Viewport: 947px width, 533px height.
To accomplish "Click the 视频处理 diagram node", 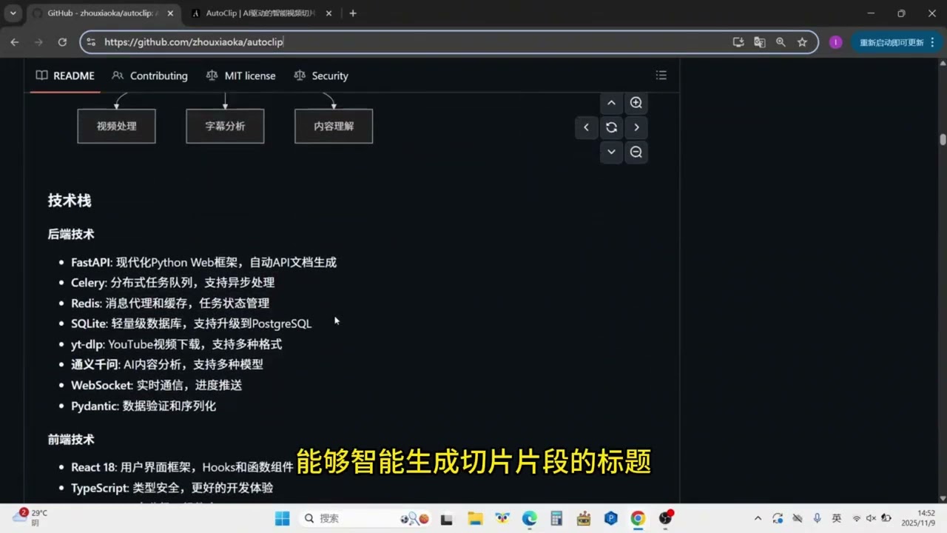I will tap(117, 126).
